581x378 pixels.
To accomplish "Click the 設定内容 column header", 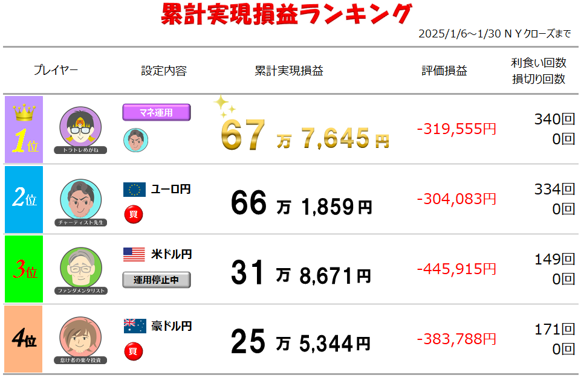I will click(x=164, y=71).
